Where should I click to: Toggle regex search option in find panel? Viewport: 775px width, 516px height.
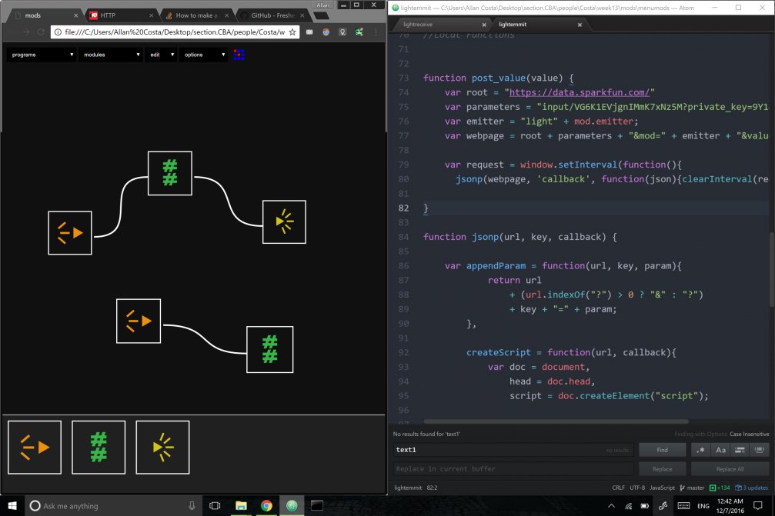pos(700,450)
